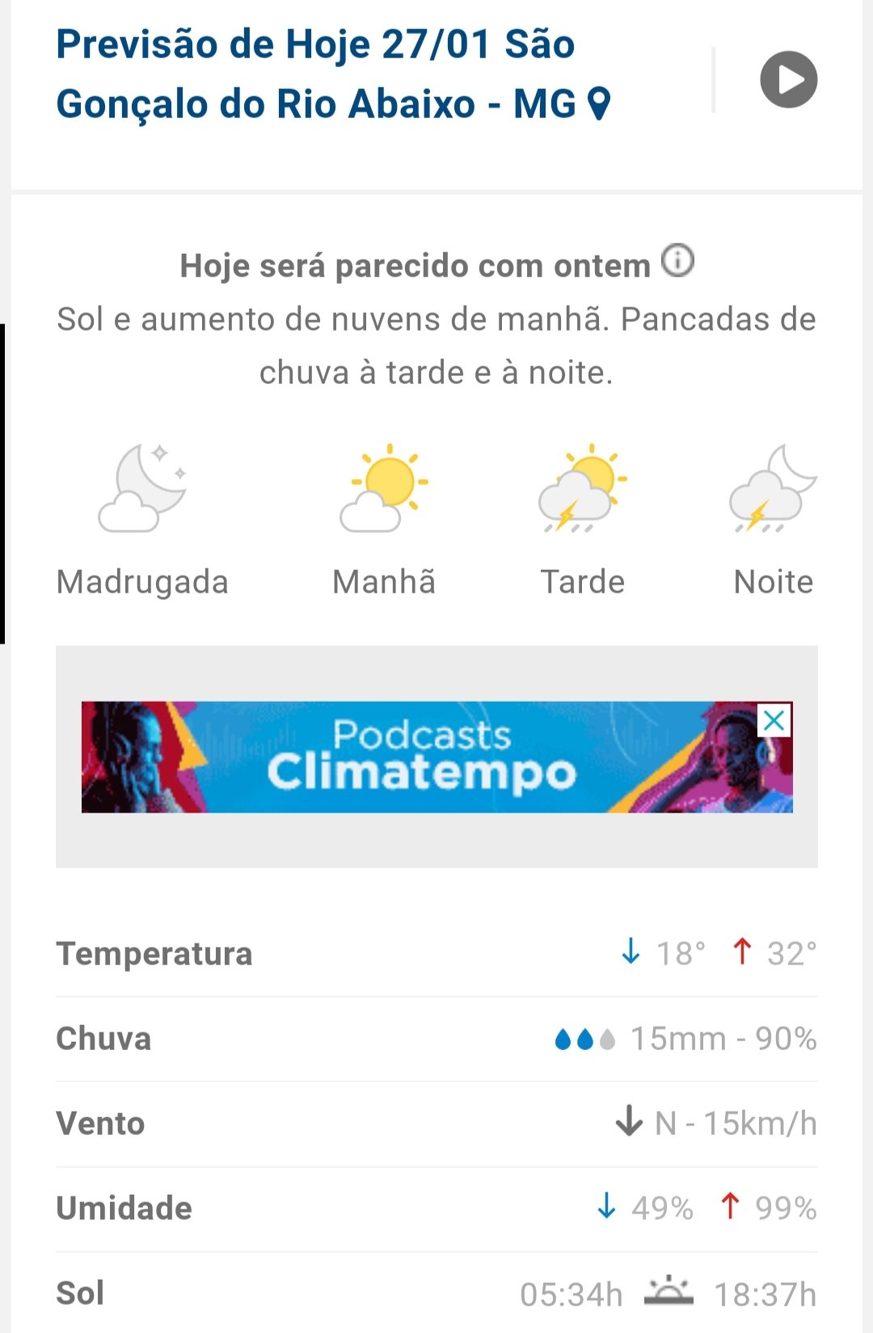Select the Manhã sun and cloud icon
873x1333 pixels.
point(385,487)
